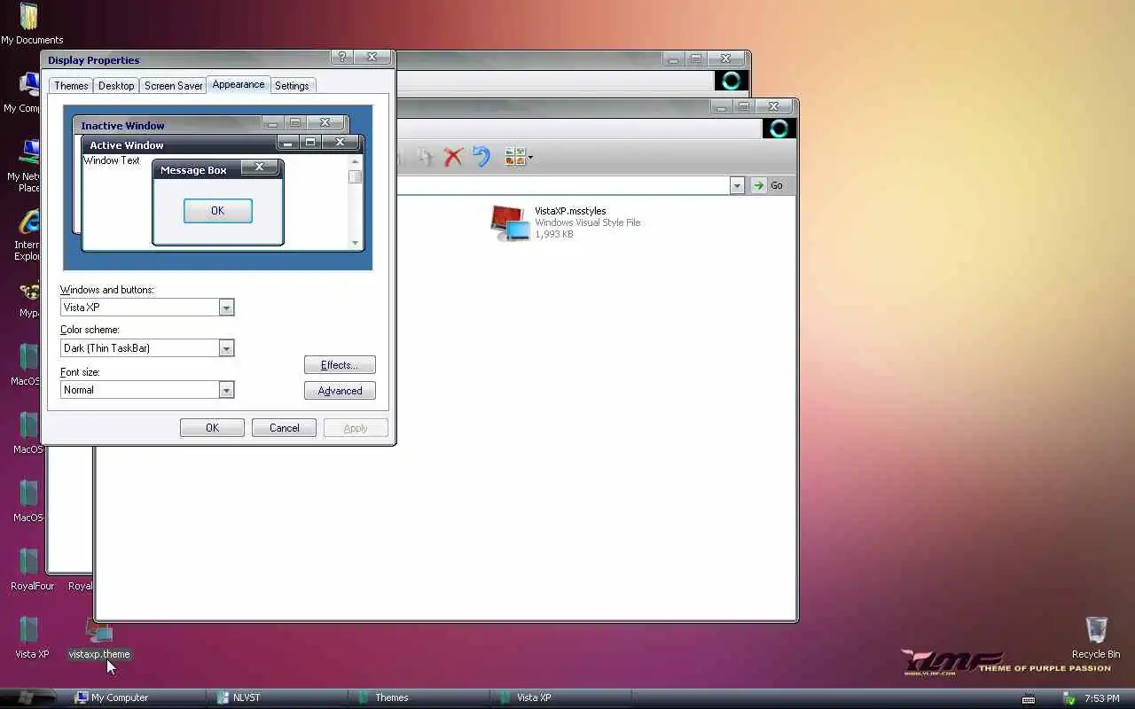
Task: Click the Help question mark in Display Properties
Action: (x=343, y=58)
